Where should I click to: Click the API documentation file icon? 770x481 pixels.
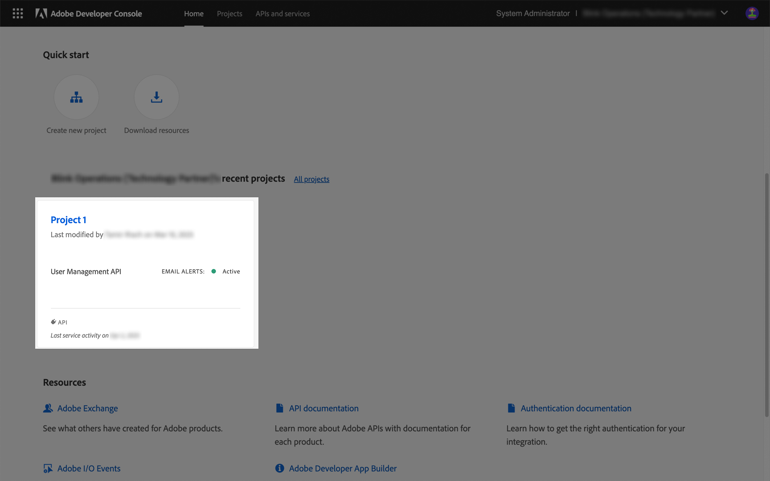point(279,408)
